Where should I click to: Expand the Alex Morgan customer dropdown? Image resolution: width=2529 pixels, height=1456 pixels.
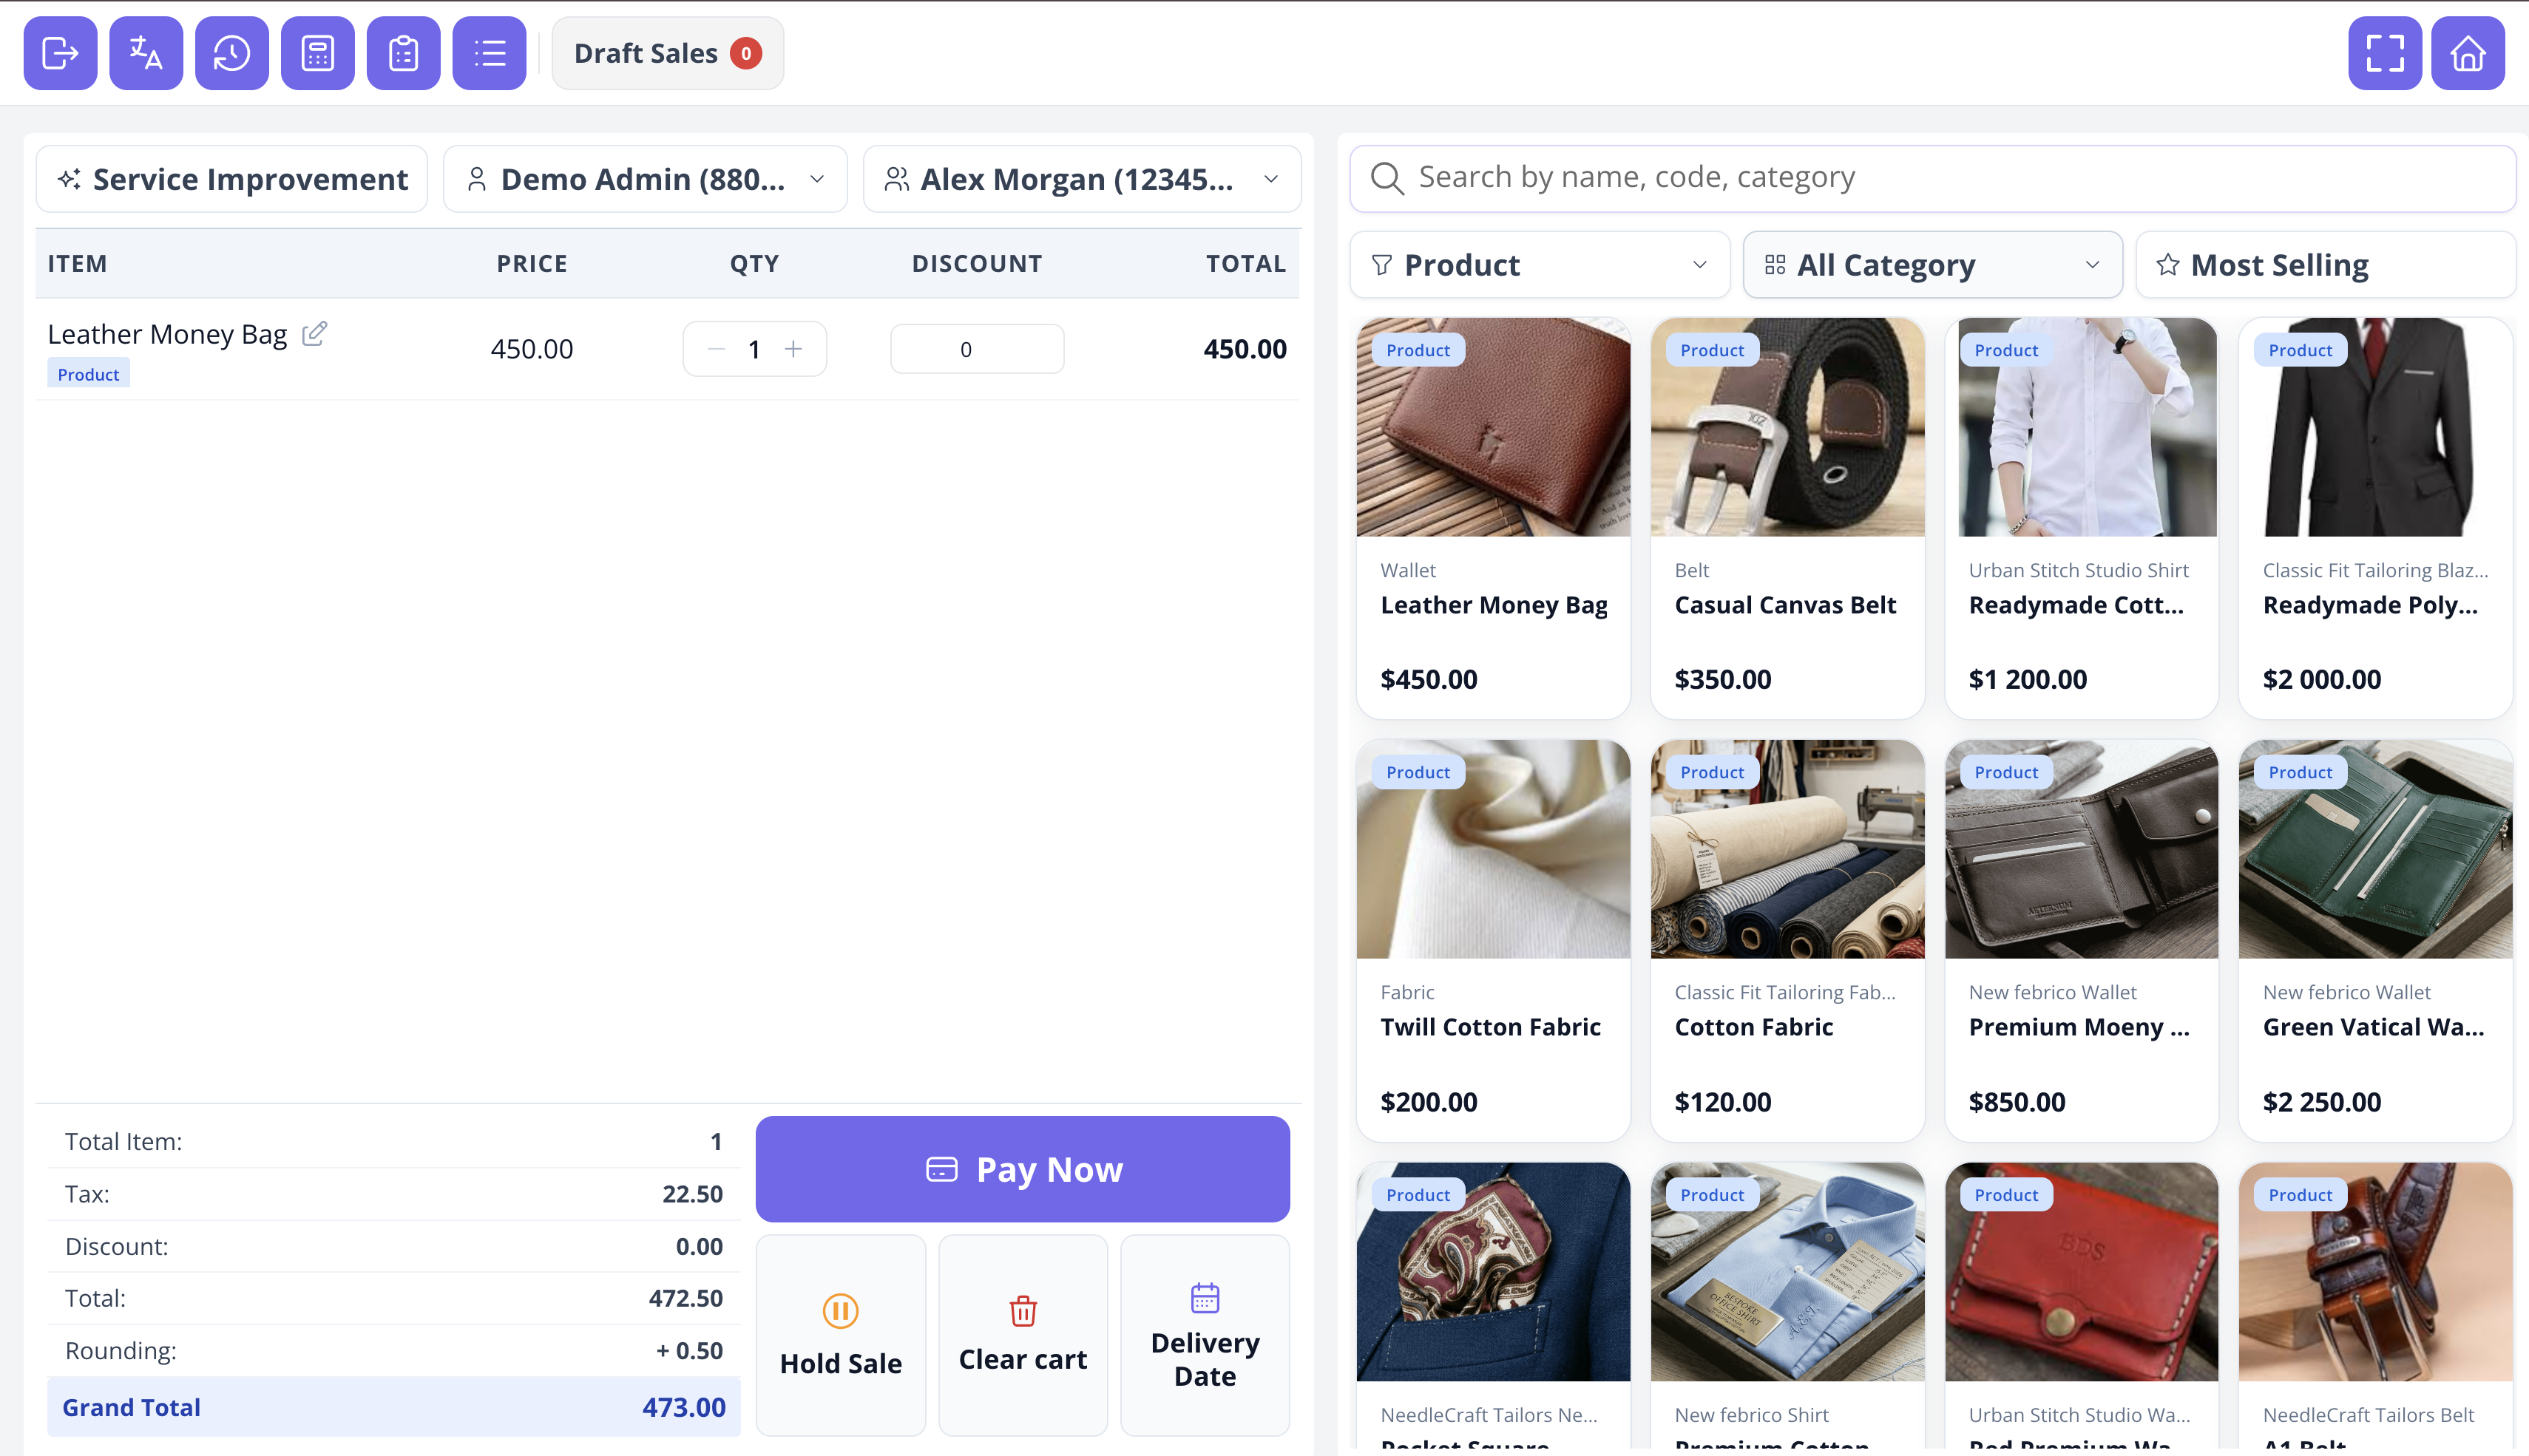click(x=1081, y=179)
